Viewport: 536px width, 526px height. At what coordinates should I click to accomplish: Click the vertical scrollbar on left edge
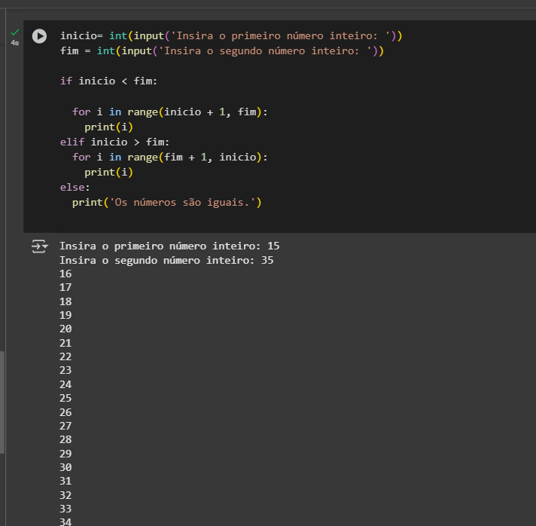tap(2, 402)
